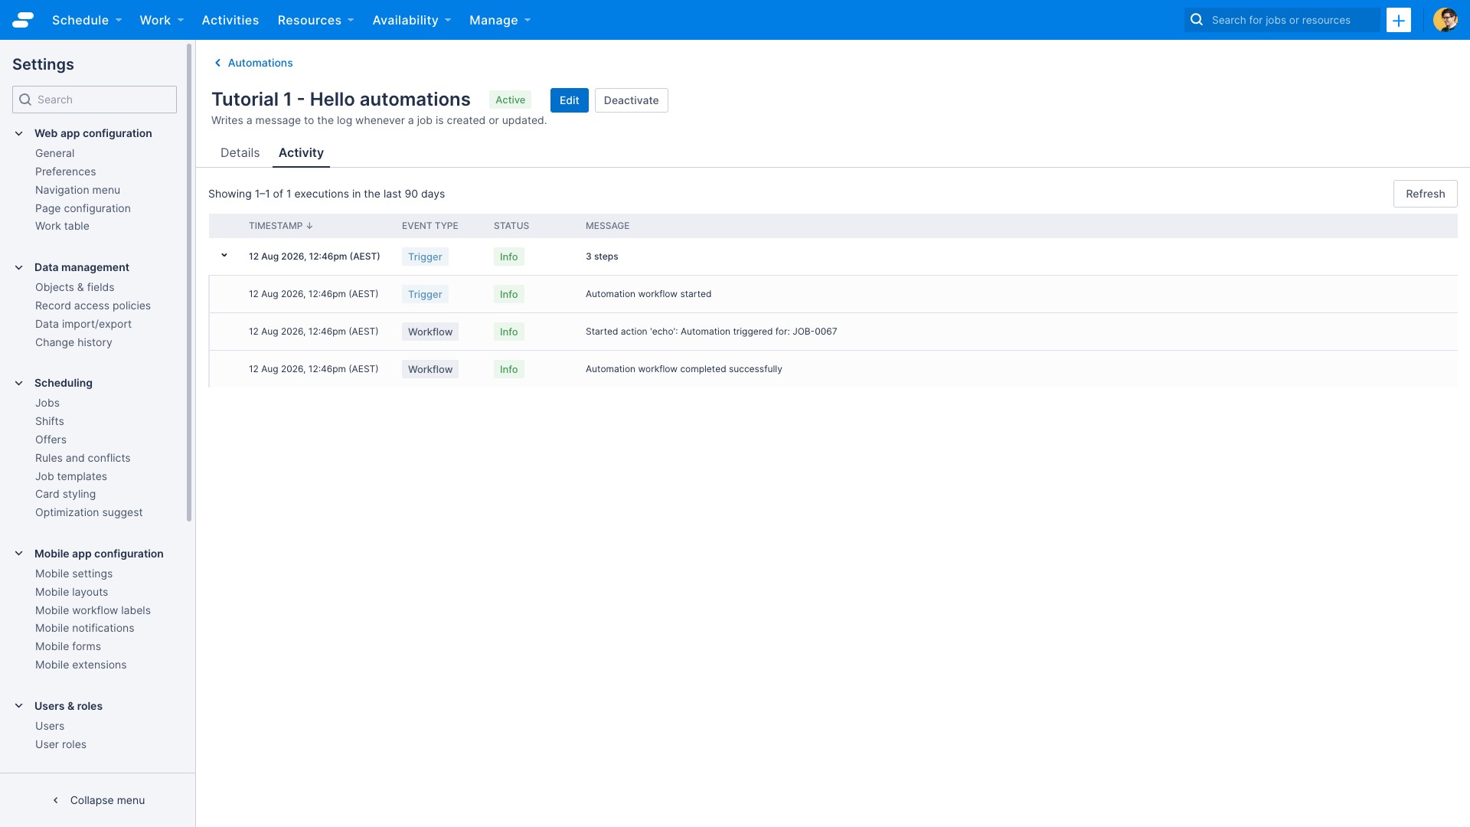
Task: Click the Event Type column header
Action: pos(430,226)
